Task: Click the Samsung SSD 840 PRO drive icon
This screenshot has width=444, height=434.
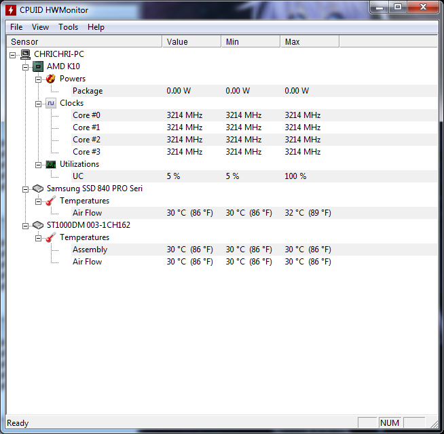Action: click(38, 189)
